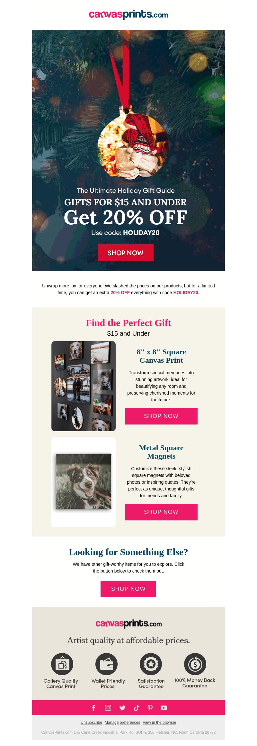This screenshot has height=746, width=257.
Task: Click SHOP NOW under Looking for Something Else
Action: [x=128, y=589]
